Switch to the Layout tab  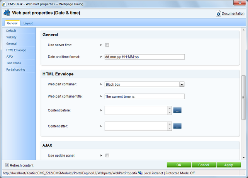[x=28, y=23]
